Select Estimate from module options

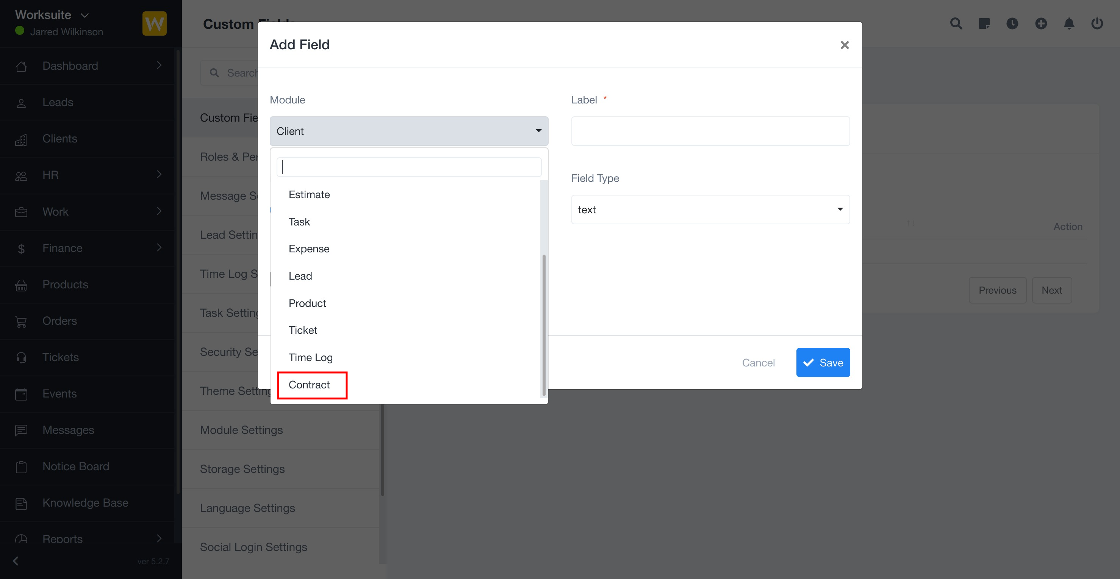tap(309, 194)
